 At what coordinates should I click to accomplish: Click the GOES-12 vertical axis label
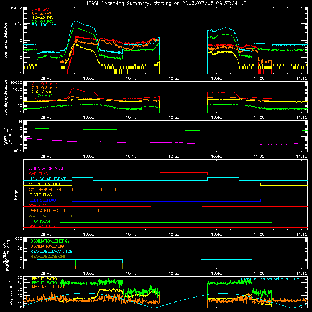[x=8, y=136]
